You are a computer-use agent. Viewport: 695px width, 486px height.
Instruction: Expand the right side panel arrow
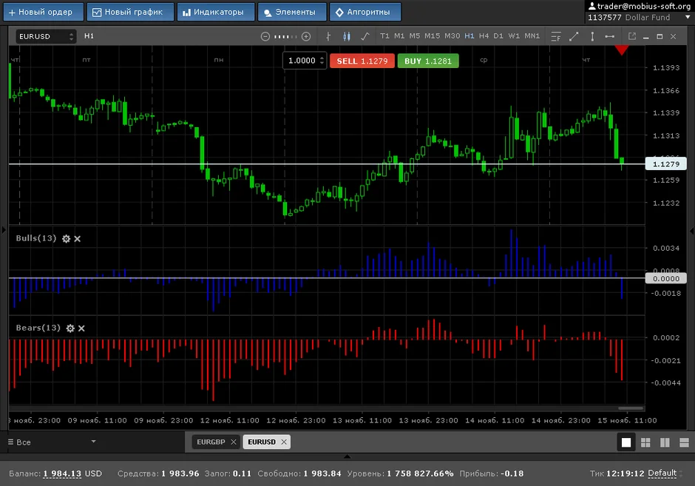pos(692,231)
